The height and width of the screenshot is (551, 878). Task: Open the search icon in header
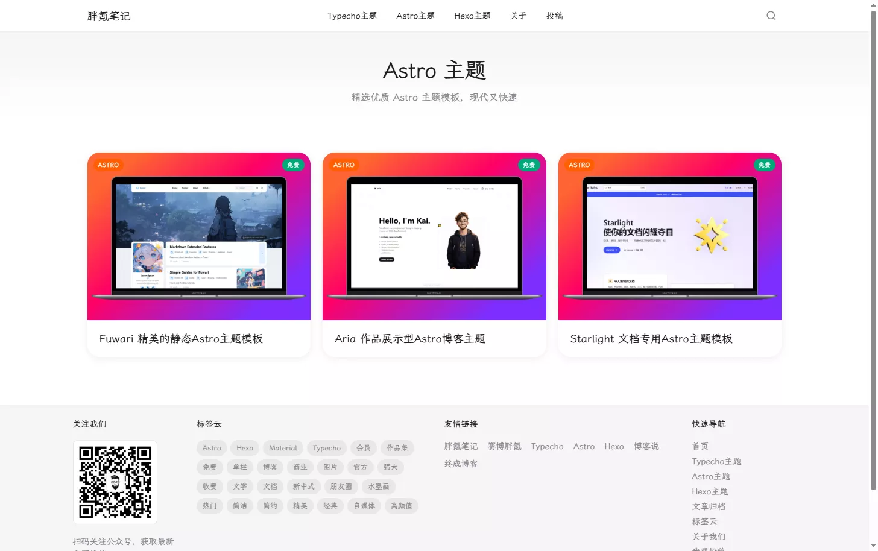[771, 16]
